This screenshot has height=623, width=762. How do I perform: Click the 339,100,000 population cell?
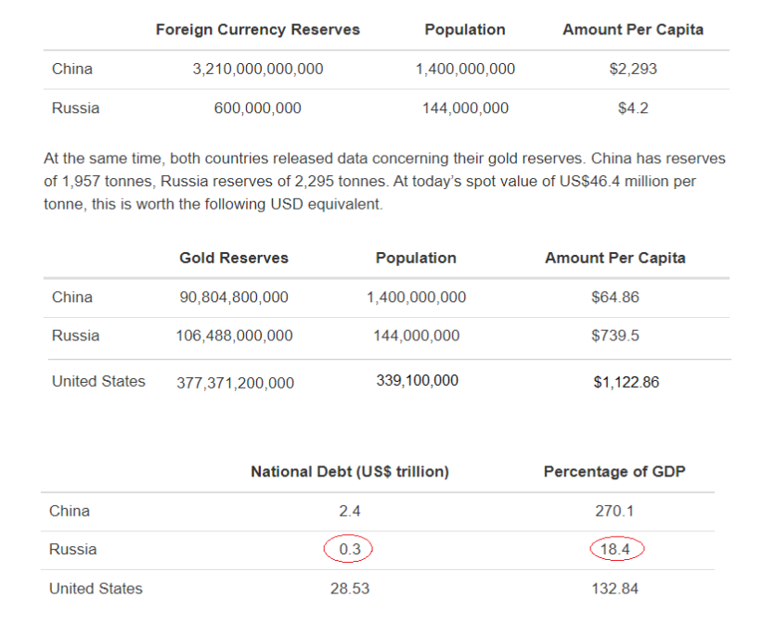pos(417,381)
